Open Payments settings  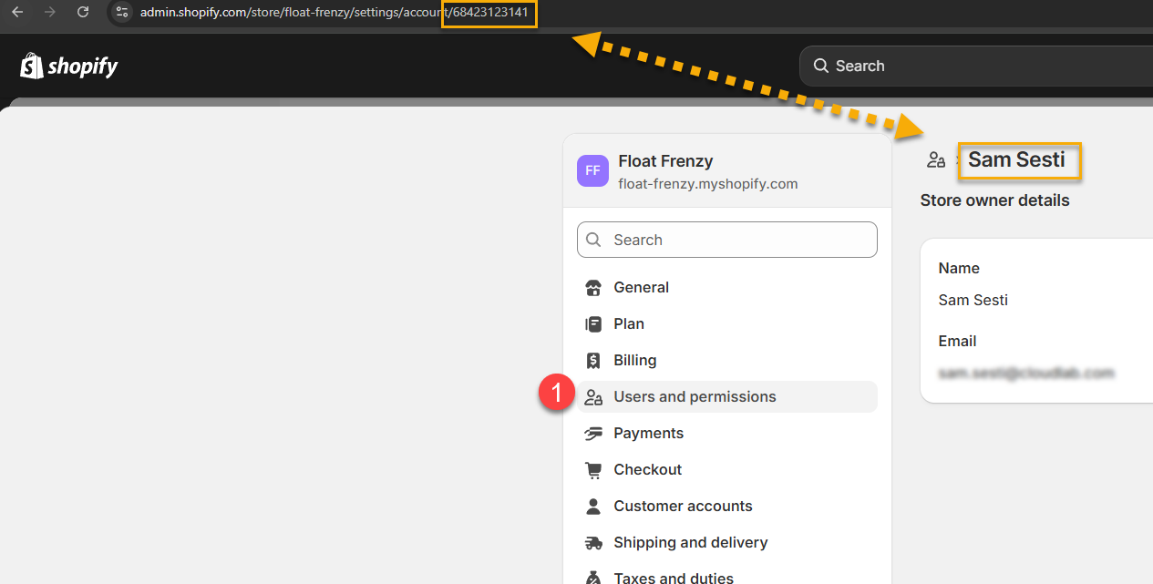tap(648, 434)
